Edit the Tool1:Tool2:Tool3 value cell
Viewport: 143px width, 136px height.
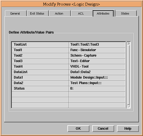pos(97,45)
